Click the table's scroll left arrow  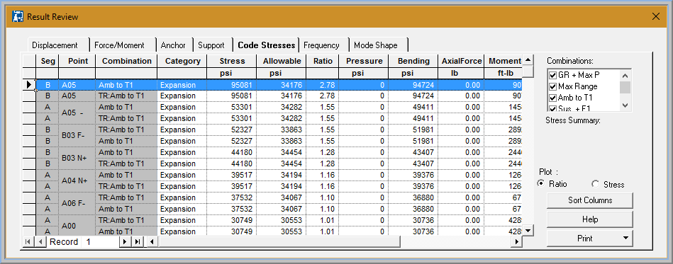click(x=152, y=242)
